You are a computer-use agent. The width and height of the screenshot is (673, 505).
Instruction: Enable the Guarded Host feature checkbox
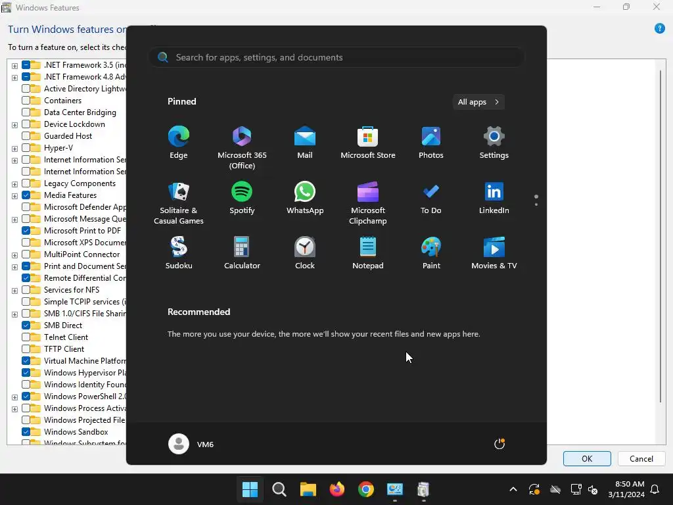coord(26,135)
